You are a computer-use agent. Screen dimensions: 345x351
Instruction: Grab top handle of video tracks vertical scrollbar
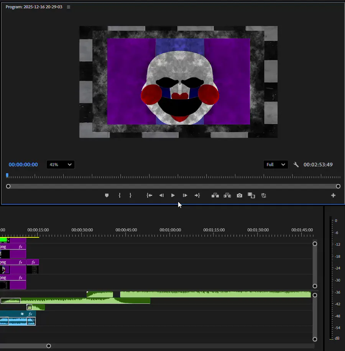pyautogui.click(x=315, y=243)
